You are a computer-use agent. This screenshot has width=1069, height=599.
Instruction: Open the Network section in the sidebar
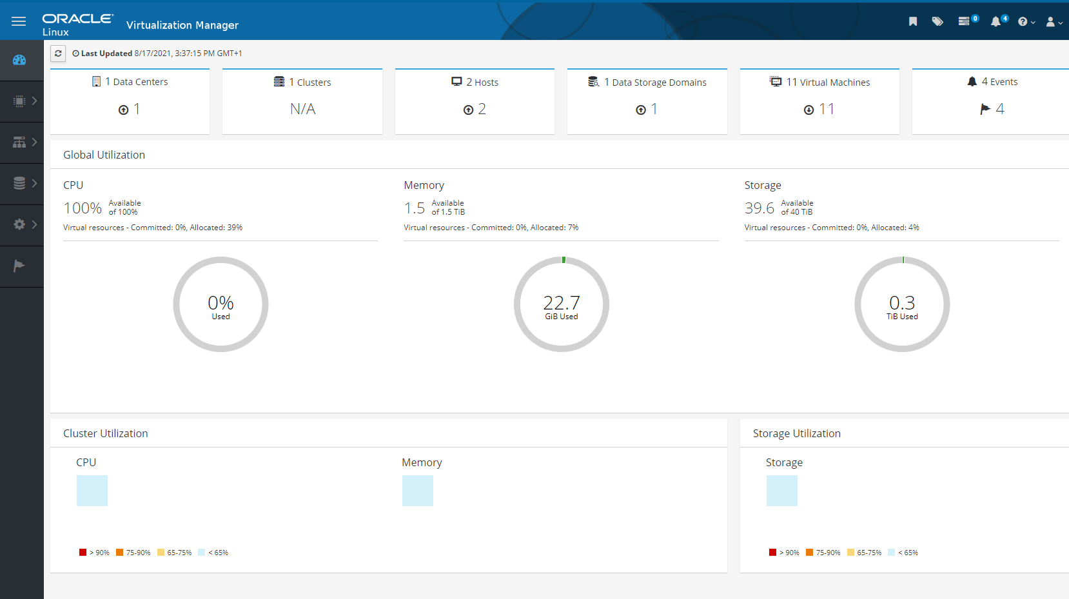[20, 142]
